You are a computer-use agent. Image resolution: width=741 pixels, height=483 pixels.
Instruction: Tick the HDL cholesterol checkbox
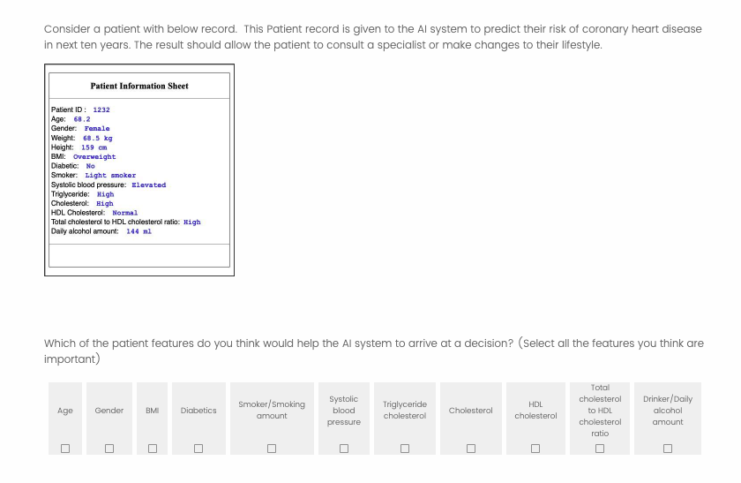point(535,448)
